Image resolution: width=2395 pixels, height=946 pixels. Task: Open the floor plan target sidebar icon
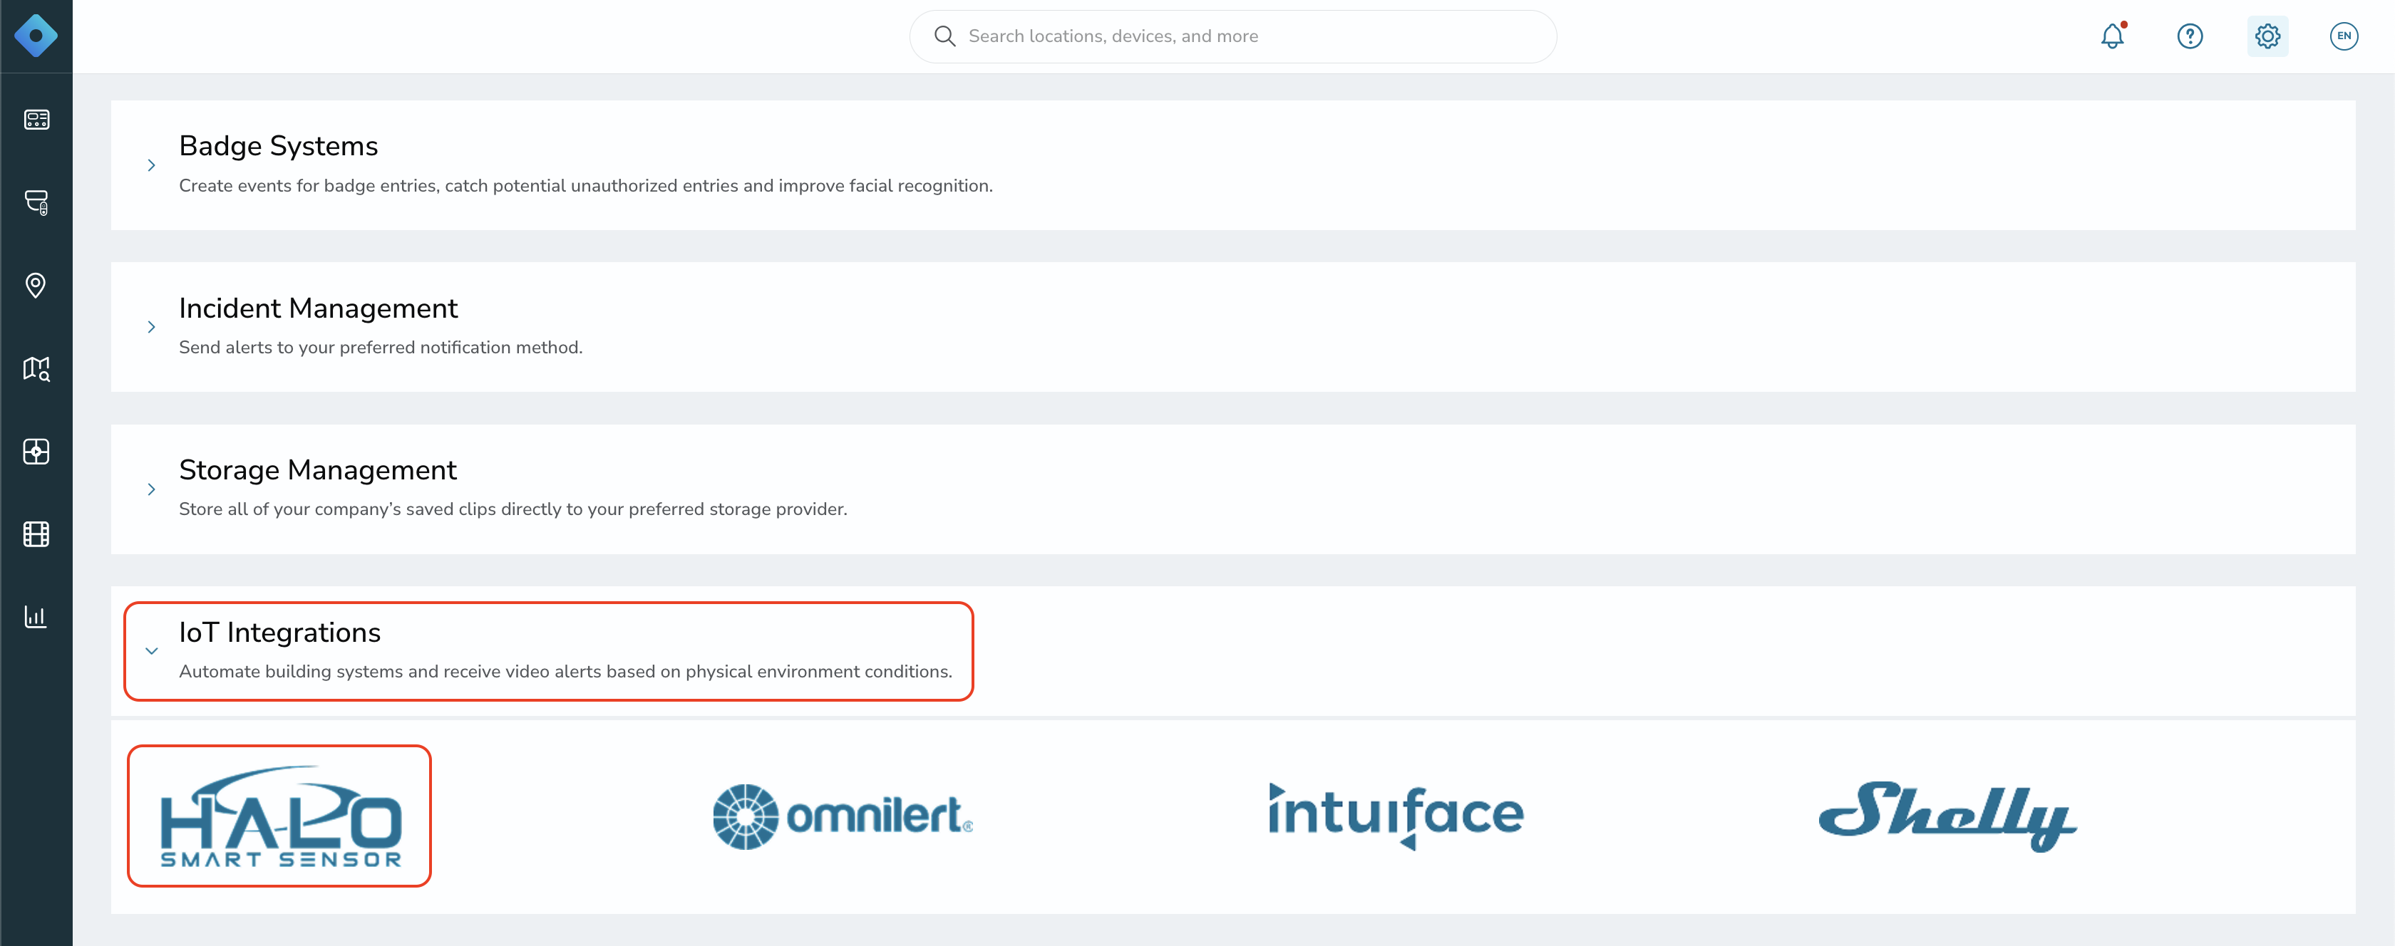pyautogui.click(x=36, y=452)
